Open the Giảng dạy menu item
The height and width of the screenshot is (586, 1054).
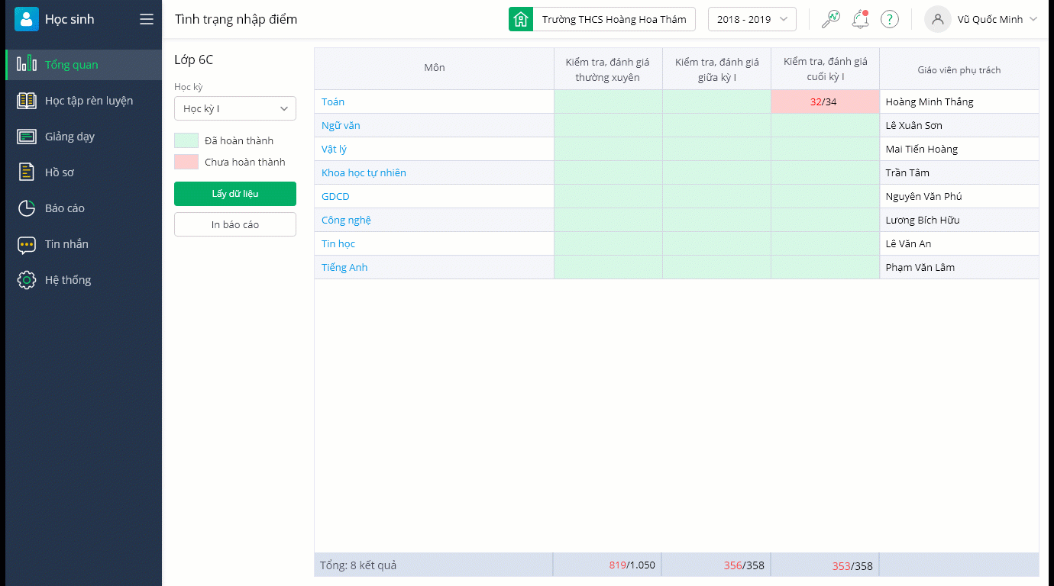point(70,137)
